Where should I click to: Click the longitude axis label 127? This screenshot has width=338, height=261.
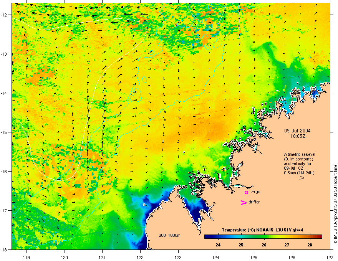click(x=330, y=257)
